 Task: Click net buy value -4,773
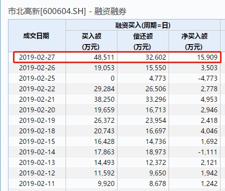[x=208, y=78]
